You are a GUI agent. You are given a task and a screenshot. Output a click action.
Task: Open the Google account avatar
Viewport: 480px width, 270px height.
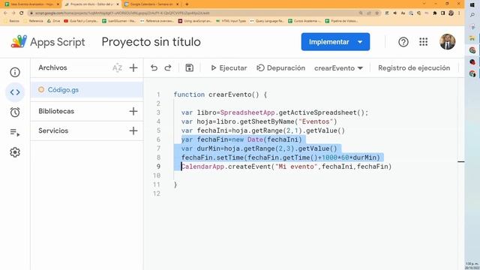click(447, 42)
